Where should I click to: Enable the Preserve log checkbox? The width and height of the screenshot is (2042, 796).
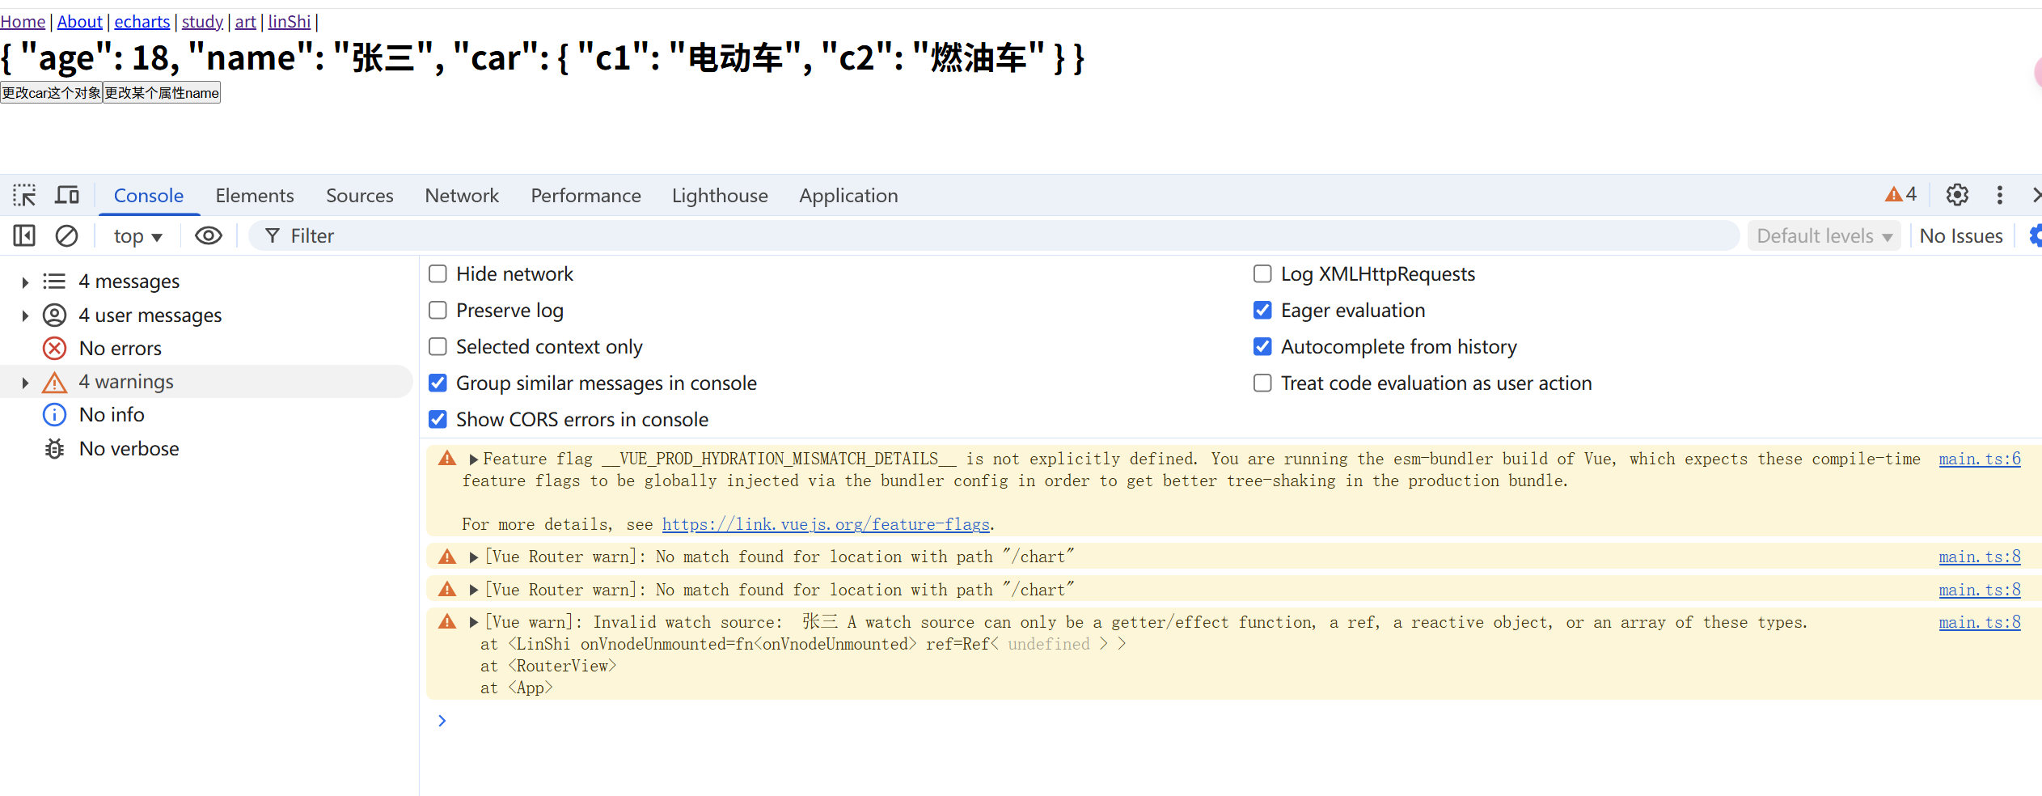[x=438, y=311]
